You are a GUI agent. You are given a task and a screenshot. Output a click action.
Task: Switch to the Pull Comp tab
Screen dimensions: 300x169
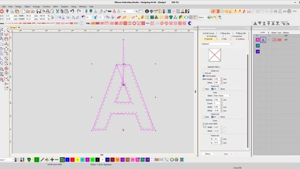pyautogui.click(x=208, y=33)
